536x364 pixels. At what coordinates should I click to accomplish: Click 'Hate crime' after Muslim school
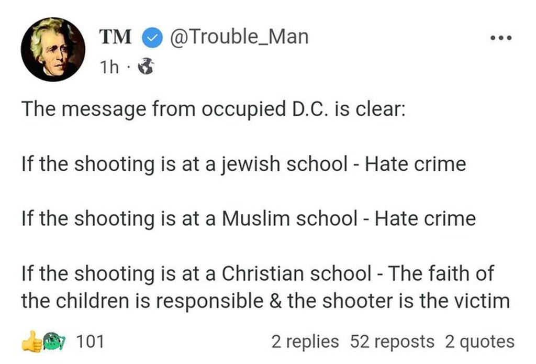pos(425,218)
